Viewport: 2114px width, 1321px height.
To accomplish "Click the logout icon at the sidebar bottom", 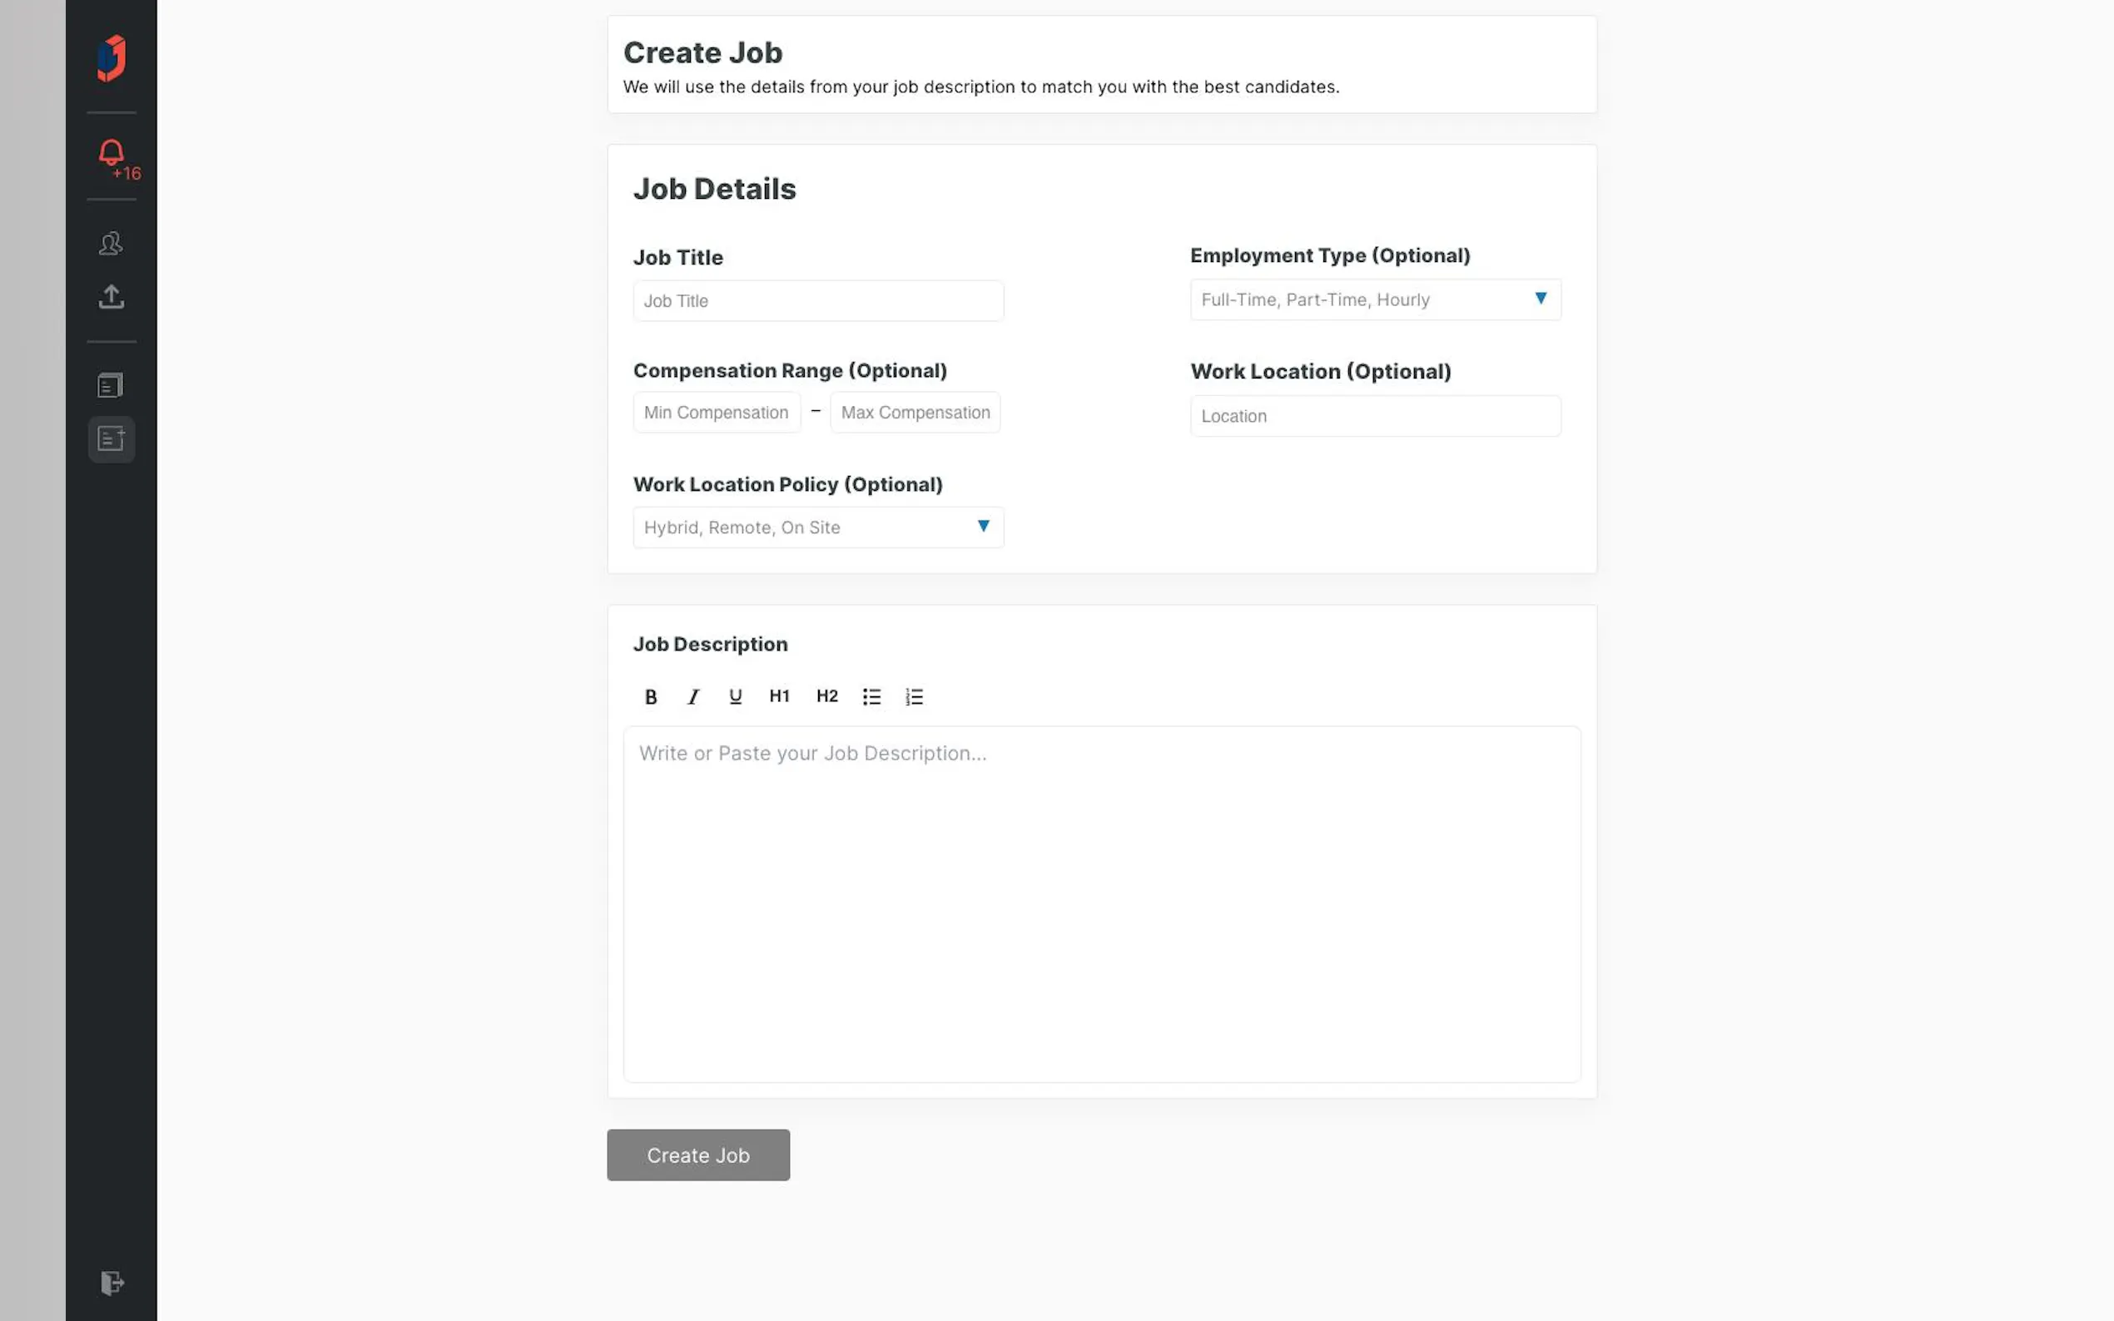I will click(112, 1283).
